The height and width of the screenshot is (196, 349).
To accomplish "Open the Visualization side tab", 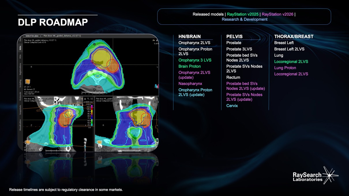I will click(20, 125).
